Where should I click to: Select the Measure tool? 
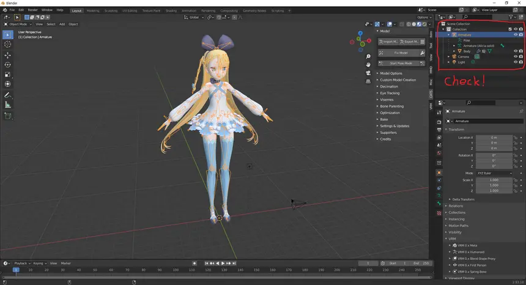pos(8,105)
